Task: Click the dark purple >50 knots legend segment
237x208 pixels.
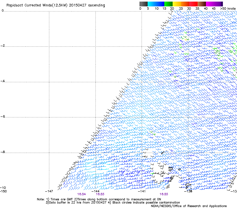Action: pyautogui.click(x=222, y=4)
